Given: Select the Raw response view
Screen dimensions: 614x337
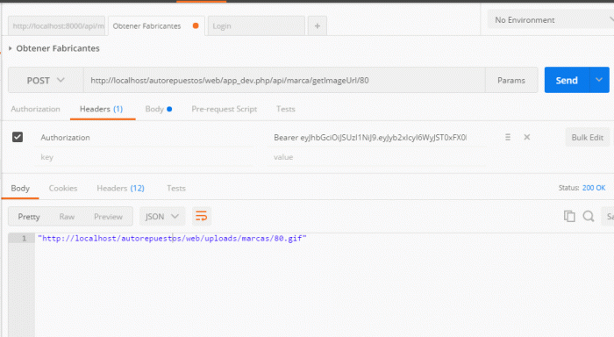Looking at the screenshot, I should [67, 217].
